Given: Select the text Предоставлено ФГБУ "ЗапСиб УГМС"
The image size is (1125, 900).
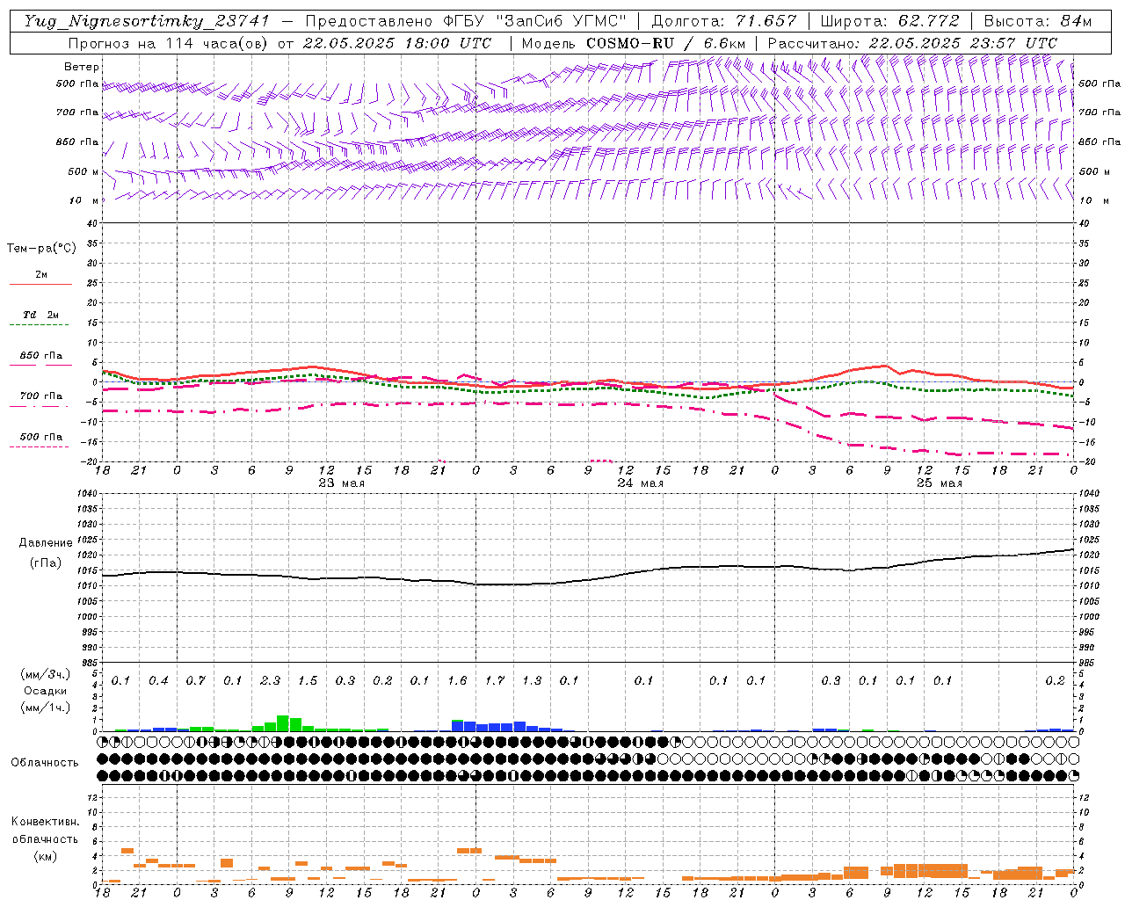Looking at the screenshot, I should click(466, 21).
